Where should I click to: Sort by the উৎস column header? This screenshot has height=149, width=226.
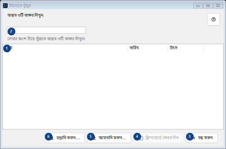(186, 48)
